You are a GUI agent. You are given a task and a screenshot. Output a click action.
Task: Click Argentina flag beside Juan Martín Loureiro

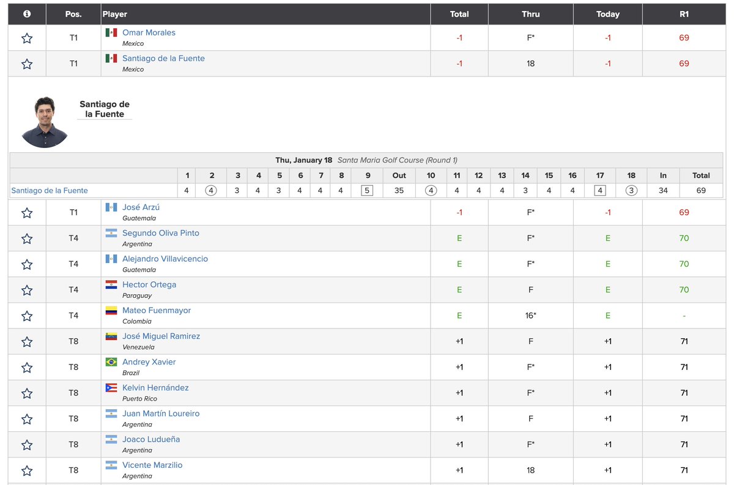[111, 413]
